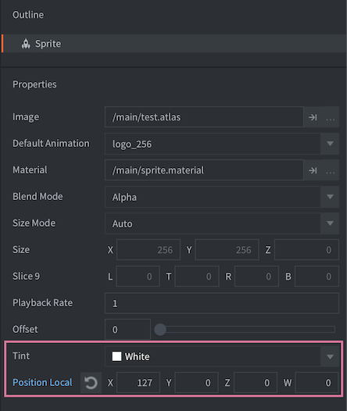Viewport: 347px width, 411px height.
Task: Click the Size Z field
Action: (306, 250)
